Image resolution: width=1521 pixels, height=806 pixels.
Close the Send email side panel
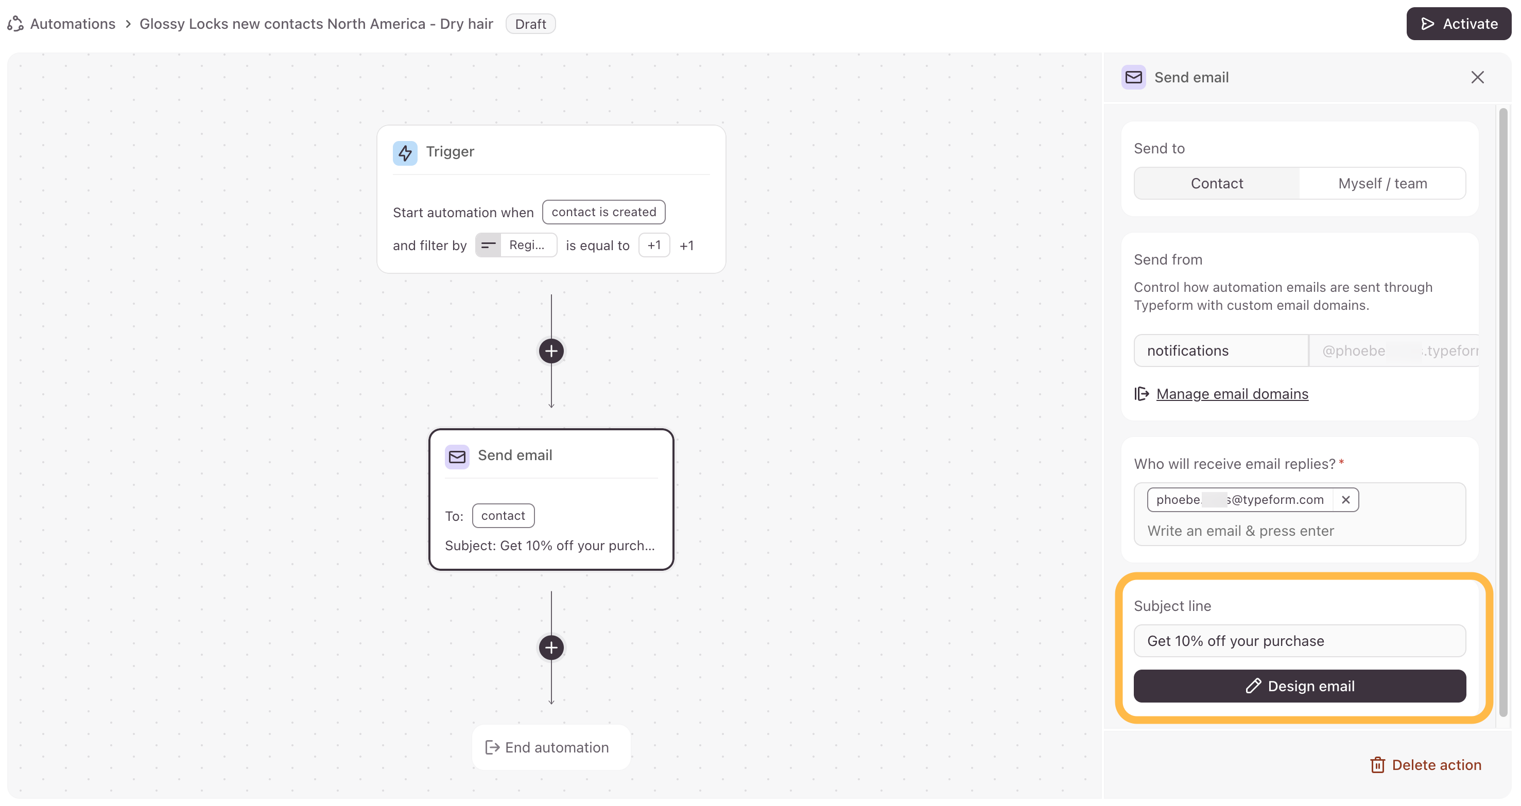click(1477, 77)
